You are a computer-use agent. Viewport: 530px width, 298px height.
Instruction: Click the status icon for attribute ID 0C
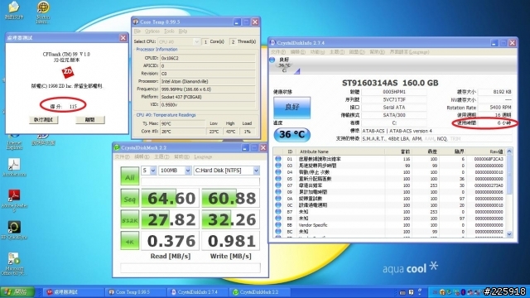(278, 204)
